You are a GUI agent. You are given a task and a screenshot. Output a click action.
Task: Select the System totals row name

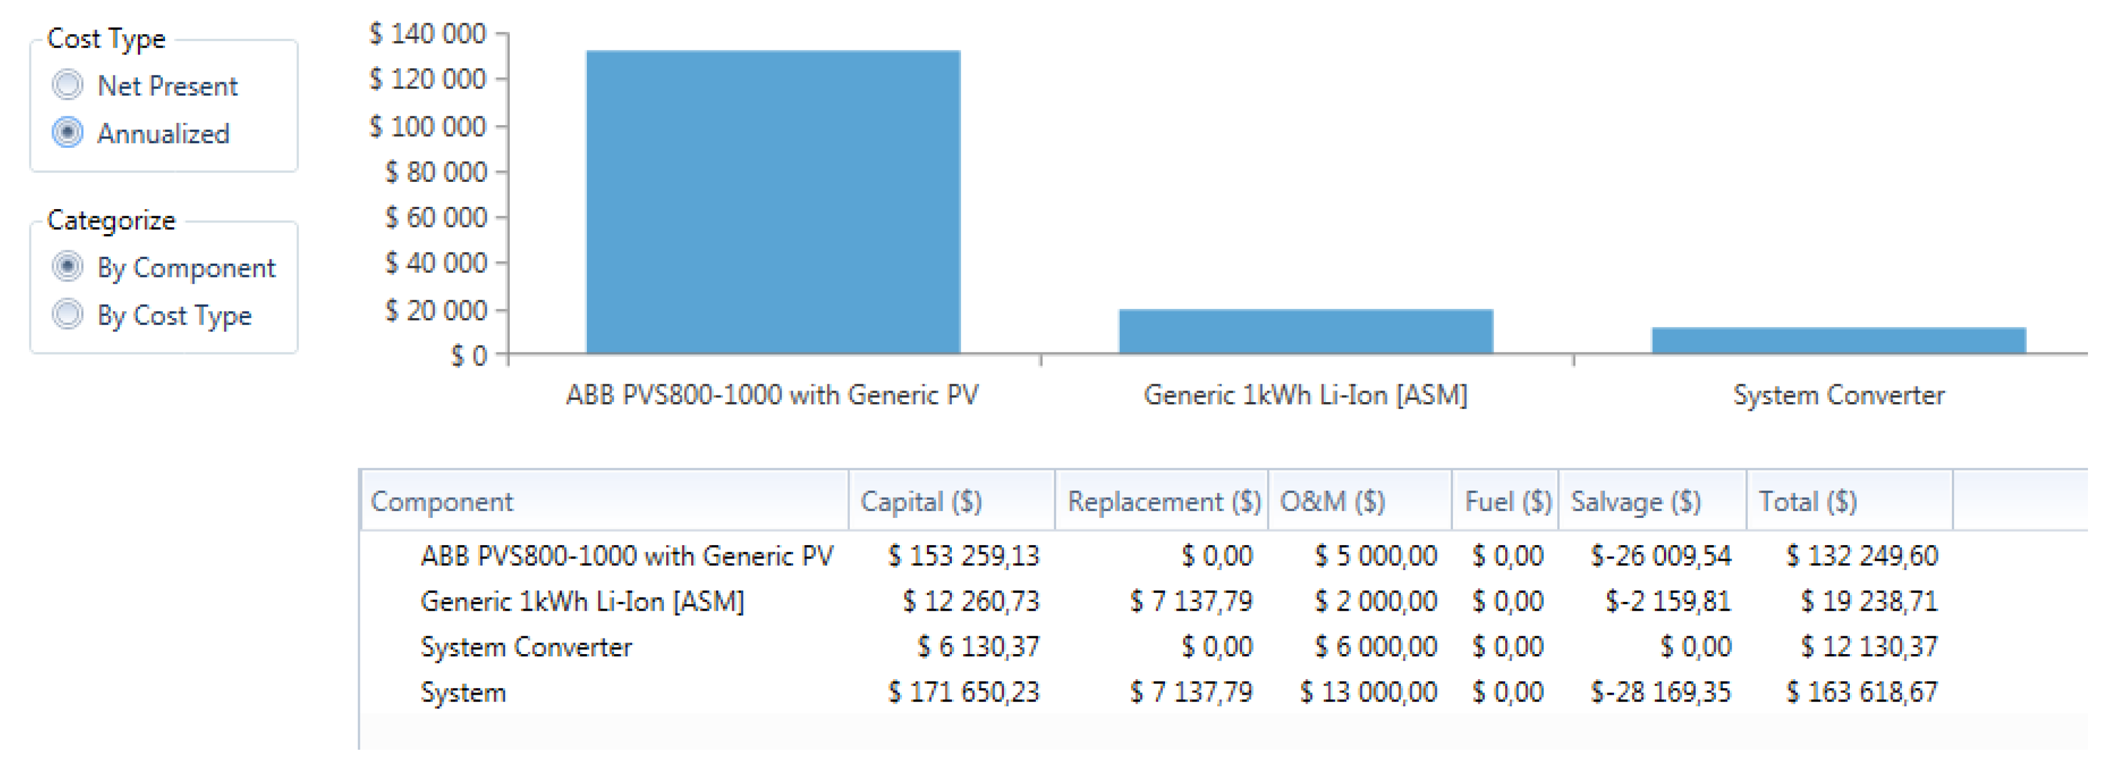(463, 692)
